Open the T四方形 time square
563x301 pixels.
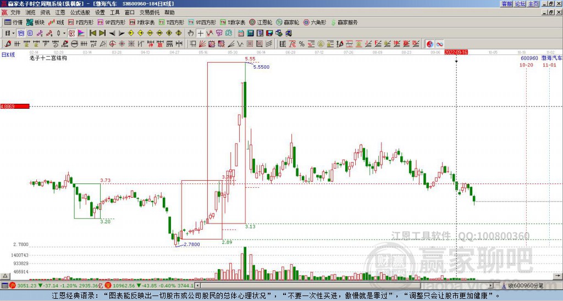click(x=172, y=22)
